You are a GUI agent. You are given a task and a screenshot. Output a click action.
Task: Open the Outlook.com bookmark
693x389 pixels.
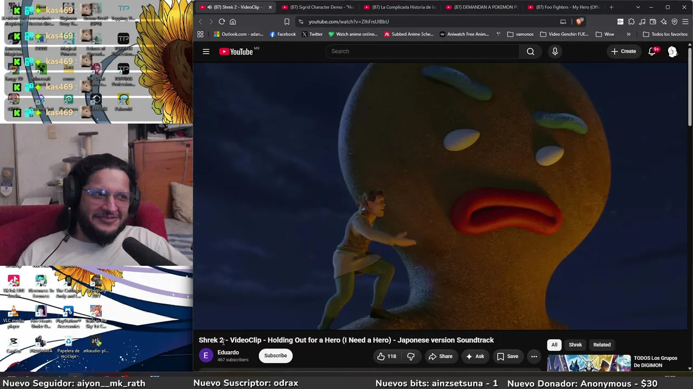239,34
